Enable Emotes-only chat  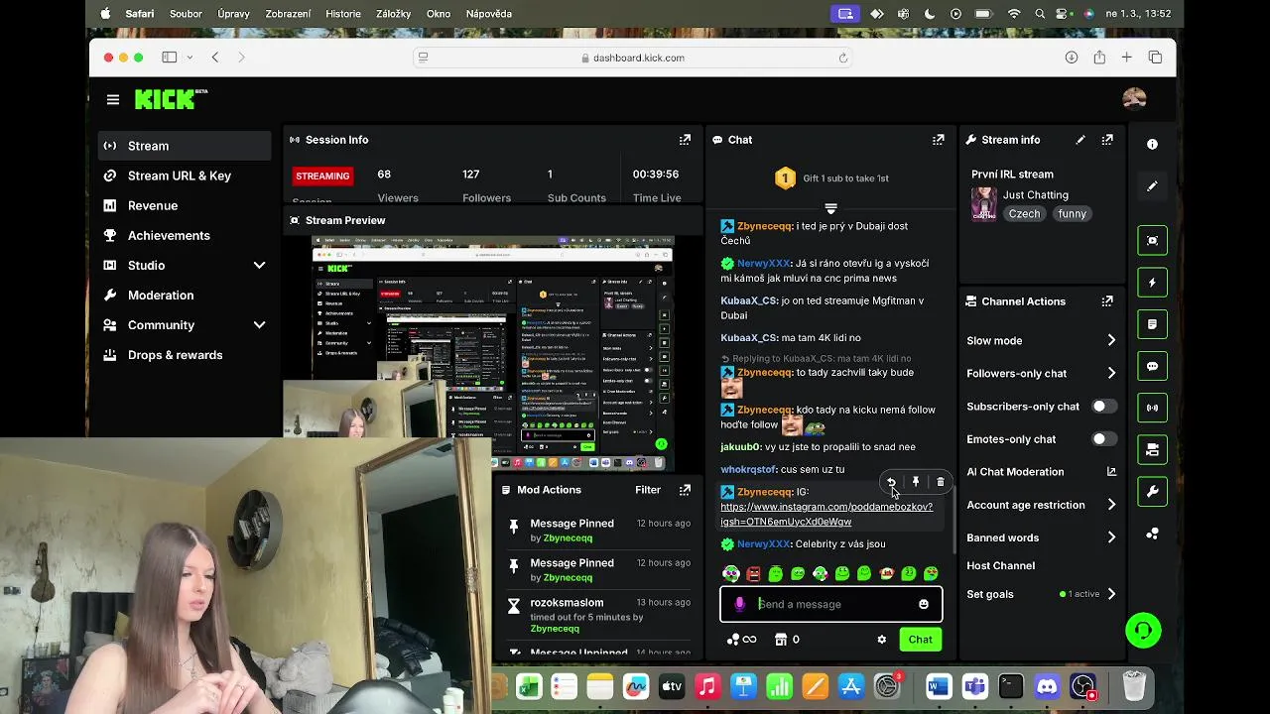click(x=1102, y=439)
